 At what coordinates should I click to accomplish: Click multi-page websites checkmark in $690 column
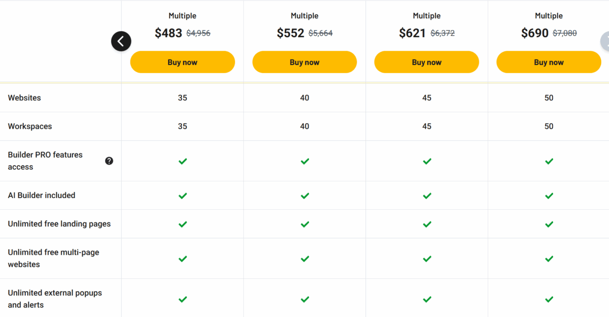[x=549, y=259]
